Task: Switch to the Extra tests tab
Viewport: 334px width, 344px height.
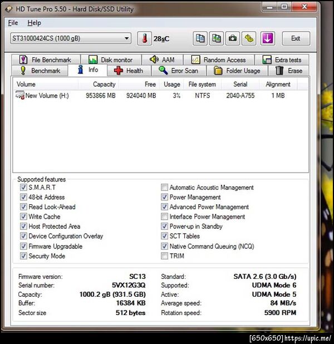Action: (282, 60)
